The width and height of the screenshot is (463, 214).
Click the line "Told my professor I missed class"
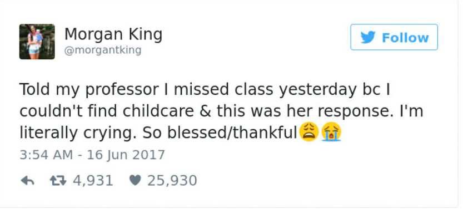146,90
